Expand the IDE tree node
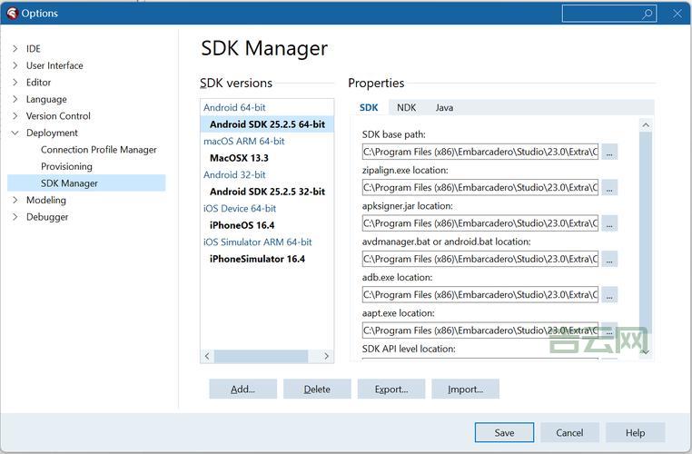The image size is (692, 454). 15,49
